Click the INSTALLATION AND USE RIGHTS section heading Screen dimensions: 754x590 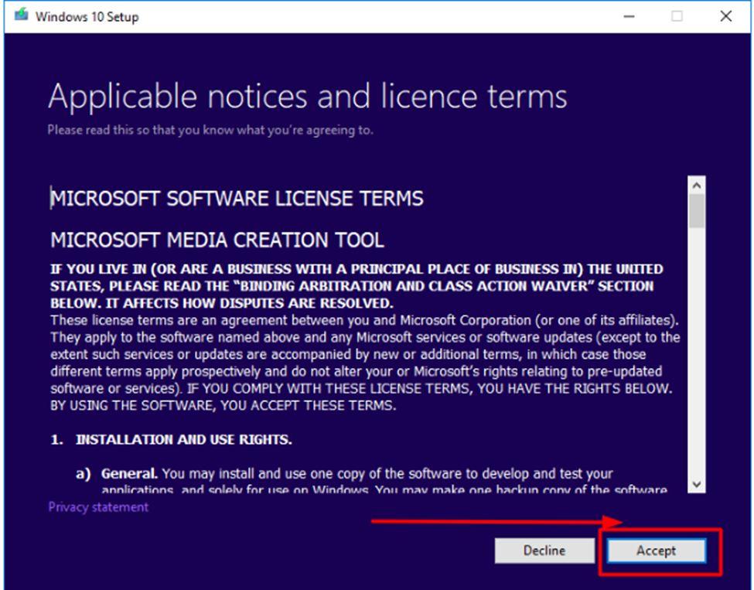coord(170,439)
